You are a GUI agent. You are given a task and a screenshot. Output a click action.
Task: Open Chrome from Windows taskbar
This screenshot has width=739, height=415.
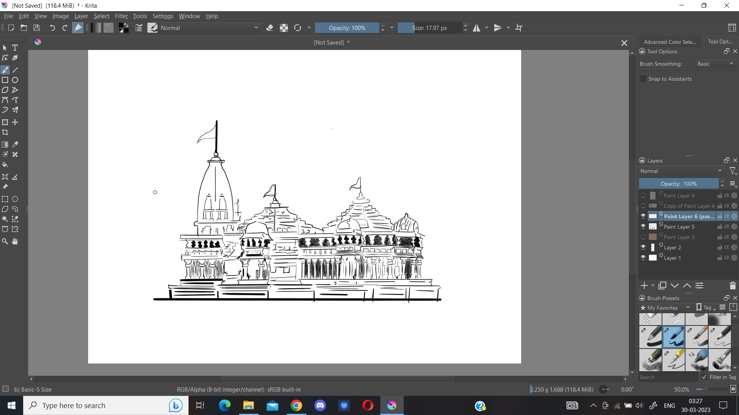pos(296,405)
